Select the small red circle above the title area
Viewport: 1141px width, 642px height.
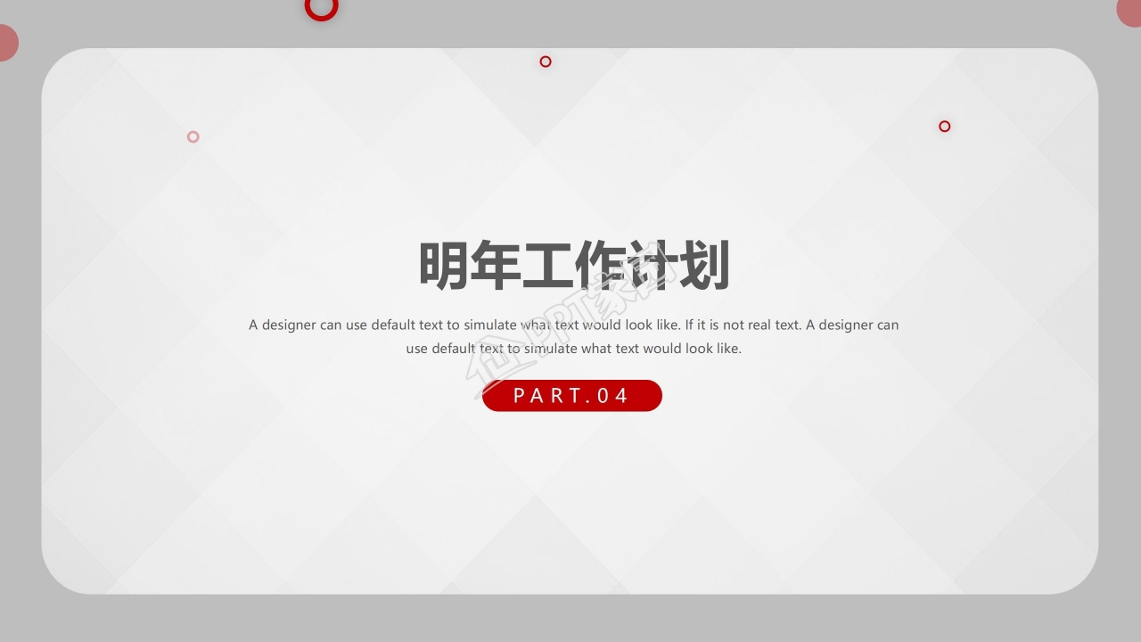pyautogui.click(x=545, y=62)
